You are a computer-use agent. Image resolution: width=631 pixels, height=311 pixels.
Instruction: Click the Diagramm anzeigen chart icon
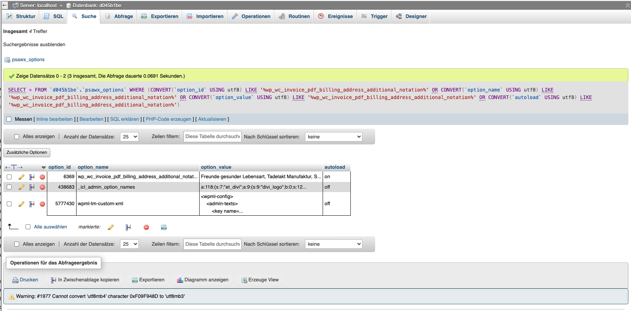(180, 280)
